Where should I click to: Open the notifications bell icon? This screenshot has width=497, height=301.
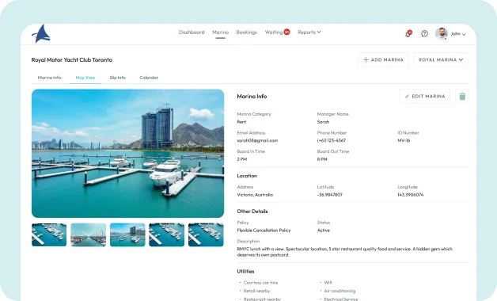pyautogui.click(x=408, y=33)
